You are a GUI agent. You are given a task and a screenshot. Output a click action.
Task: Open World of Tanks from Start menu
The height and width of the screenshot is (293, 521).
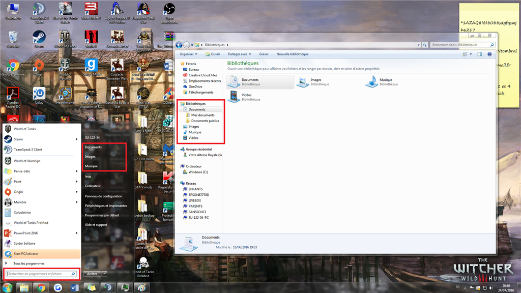(x=42, y=129)
